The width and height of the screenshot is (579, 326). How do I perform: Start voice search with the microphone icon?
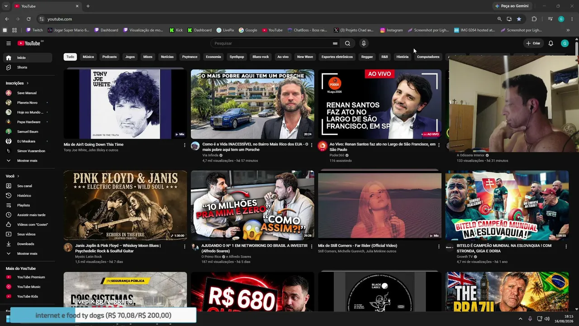(x=364, y=43)
